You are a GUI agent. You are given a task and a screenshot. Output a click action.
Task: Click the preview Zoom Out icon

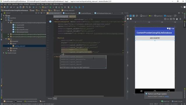(165, 19)
